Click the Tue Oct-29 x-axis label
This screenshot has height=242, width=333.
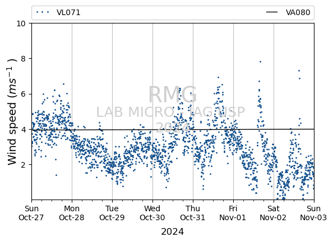point(112,213)
